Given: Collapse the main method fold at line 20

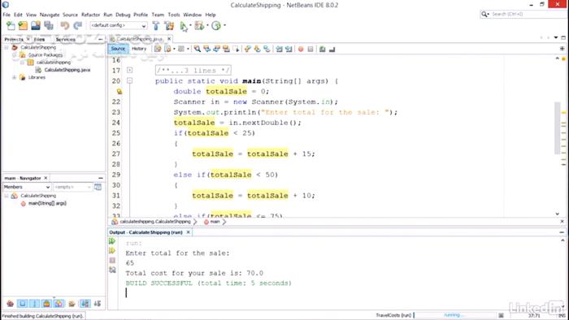Looking at the screenshot, I should pyautogui.click(x=129, y=81).
